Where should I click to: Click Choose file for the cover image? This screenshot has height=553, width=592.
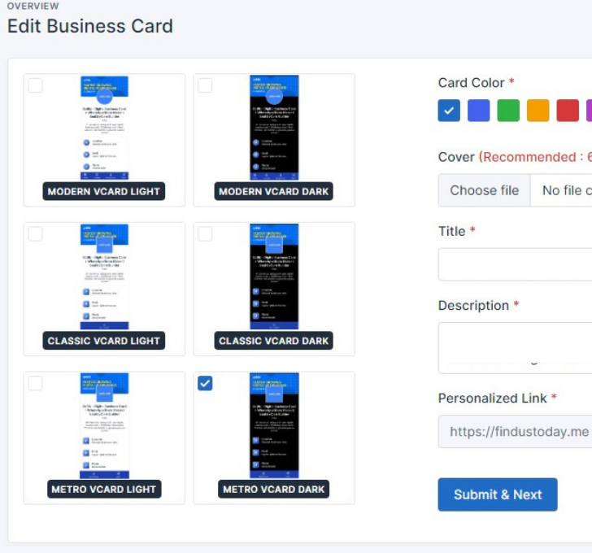coord(485,190)
